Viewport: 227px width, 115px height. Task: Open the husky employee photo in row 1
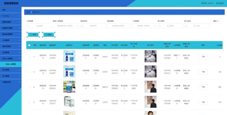tap(151, 56)
